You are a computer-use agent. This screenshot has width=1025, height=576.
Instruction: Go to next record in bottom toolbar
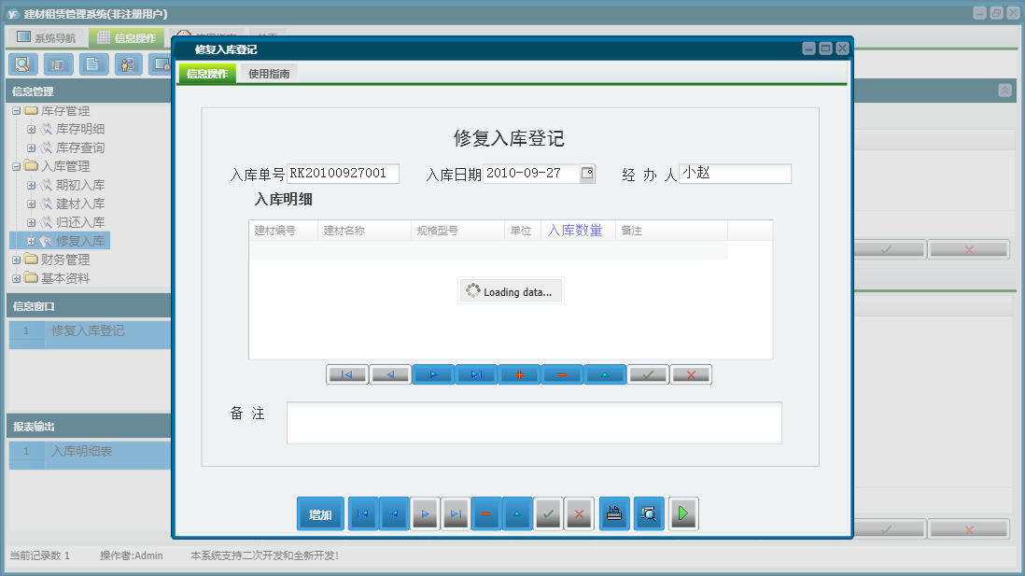(x=425, y=513)
